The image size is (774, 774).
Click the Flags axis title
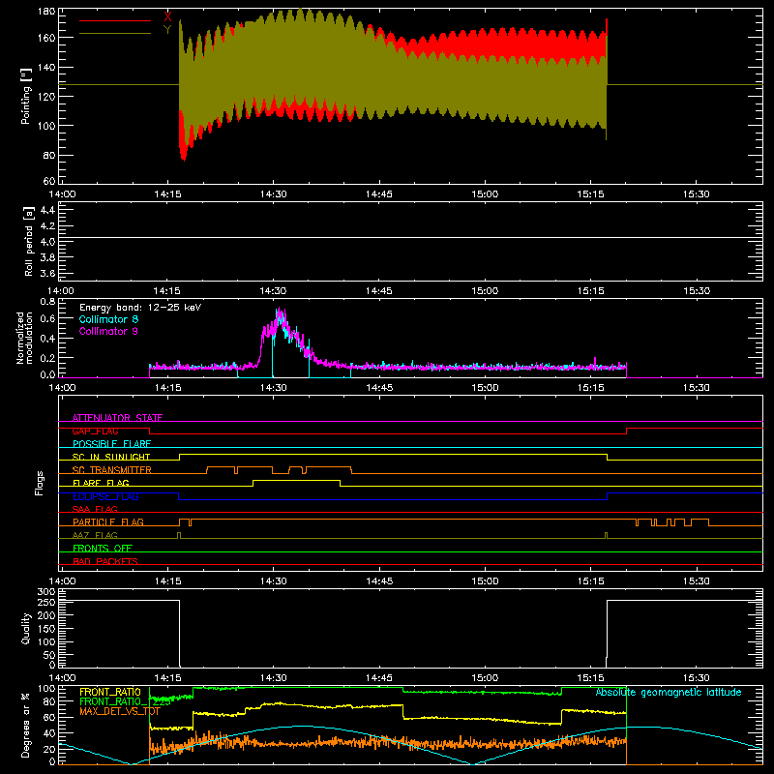39,483
